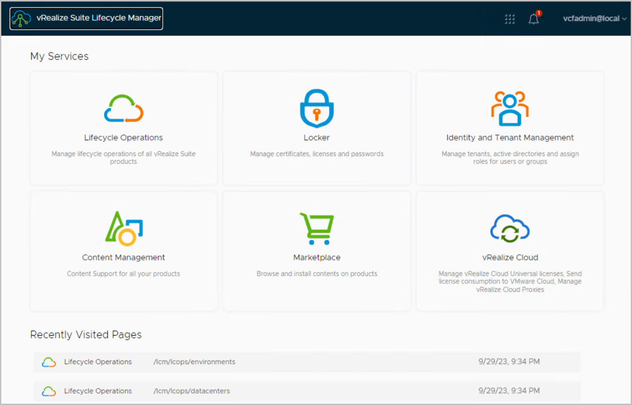
Task: Open the Locker service title
Action: pos(317,138)
